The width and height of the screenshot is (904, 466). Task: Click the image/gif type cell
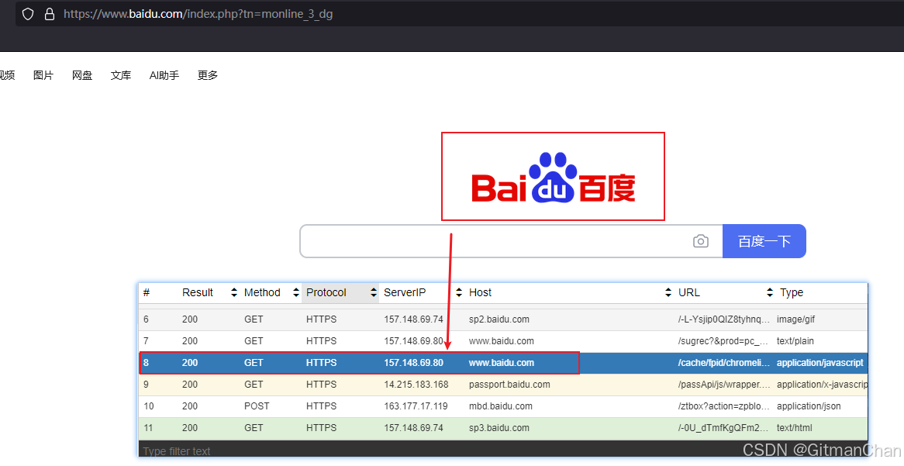pyautogui.click(x=795, y=319)
